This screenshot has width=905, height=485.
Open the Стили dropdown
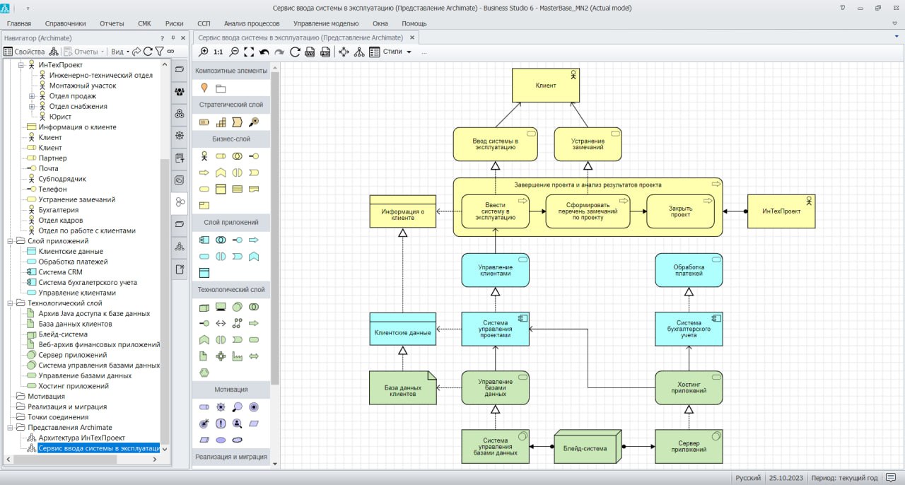click(x=397, y=52)
